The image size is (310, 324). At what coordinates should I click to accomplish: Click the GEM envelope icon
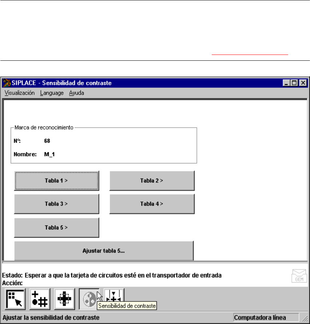click(299, 276)
